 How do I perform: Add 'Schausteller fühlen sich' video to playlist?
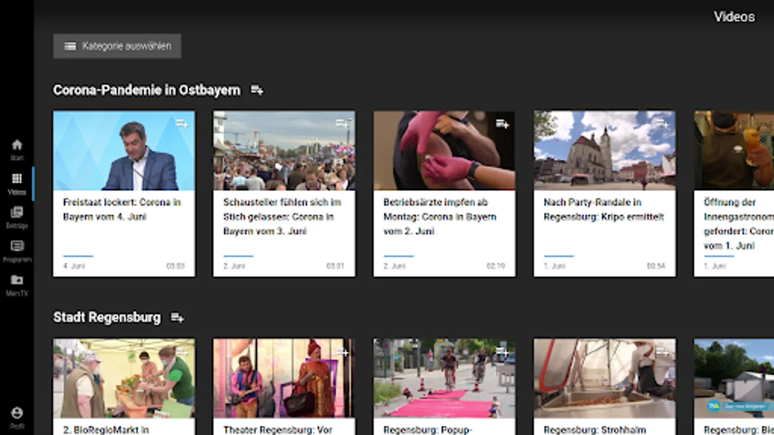(342, 124)
